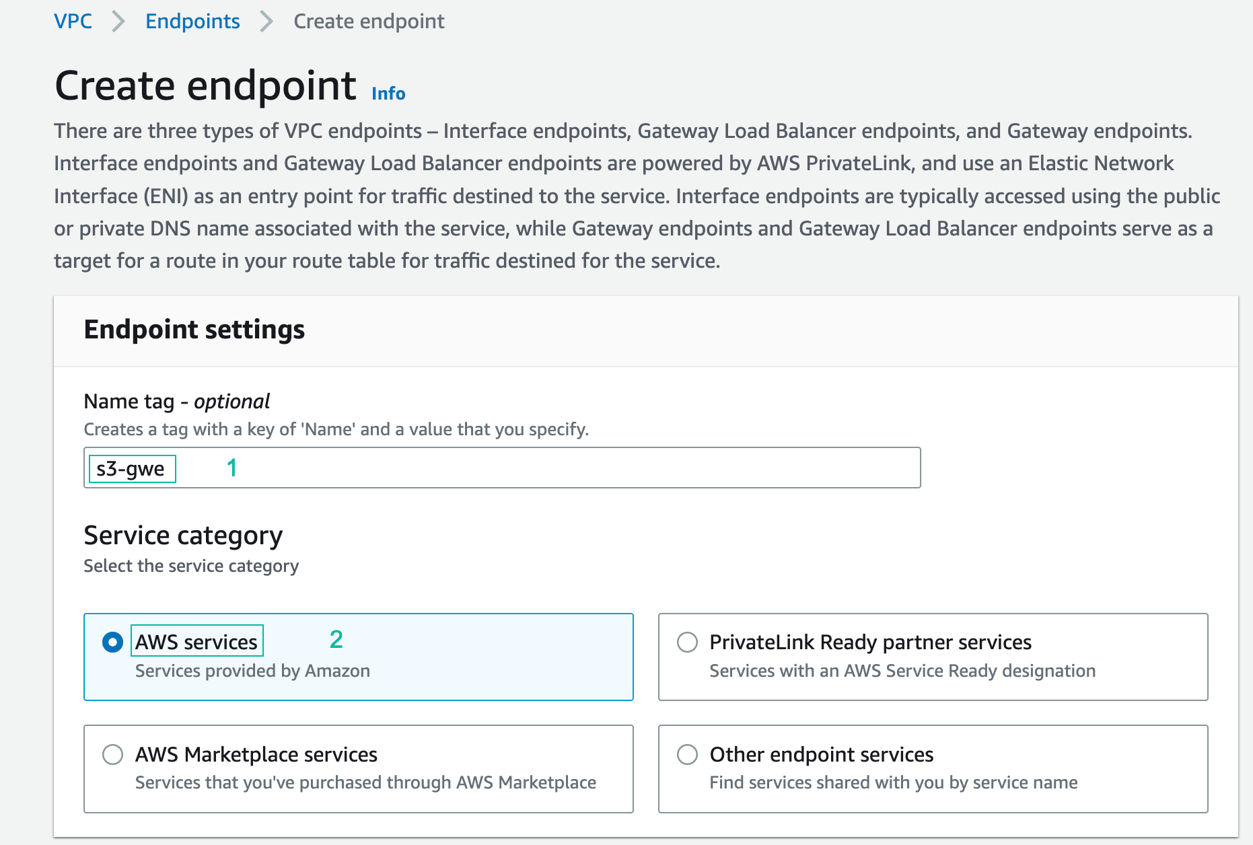Pick the Other endpoint services option
Viewport: 1253px width, 845px height.
click(x=687, y=755)
